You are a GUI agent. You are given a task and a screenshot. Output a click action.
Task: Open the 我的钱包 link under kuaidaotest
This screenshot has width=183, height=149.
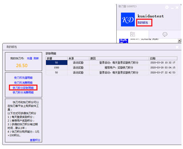[x=143, y=23]
